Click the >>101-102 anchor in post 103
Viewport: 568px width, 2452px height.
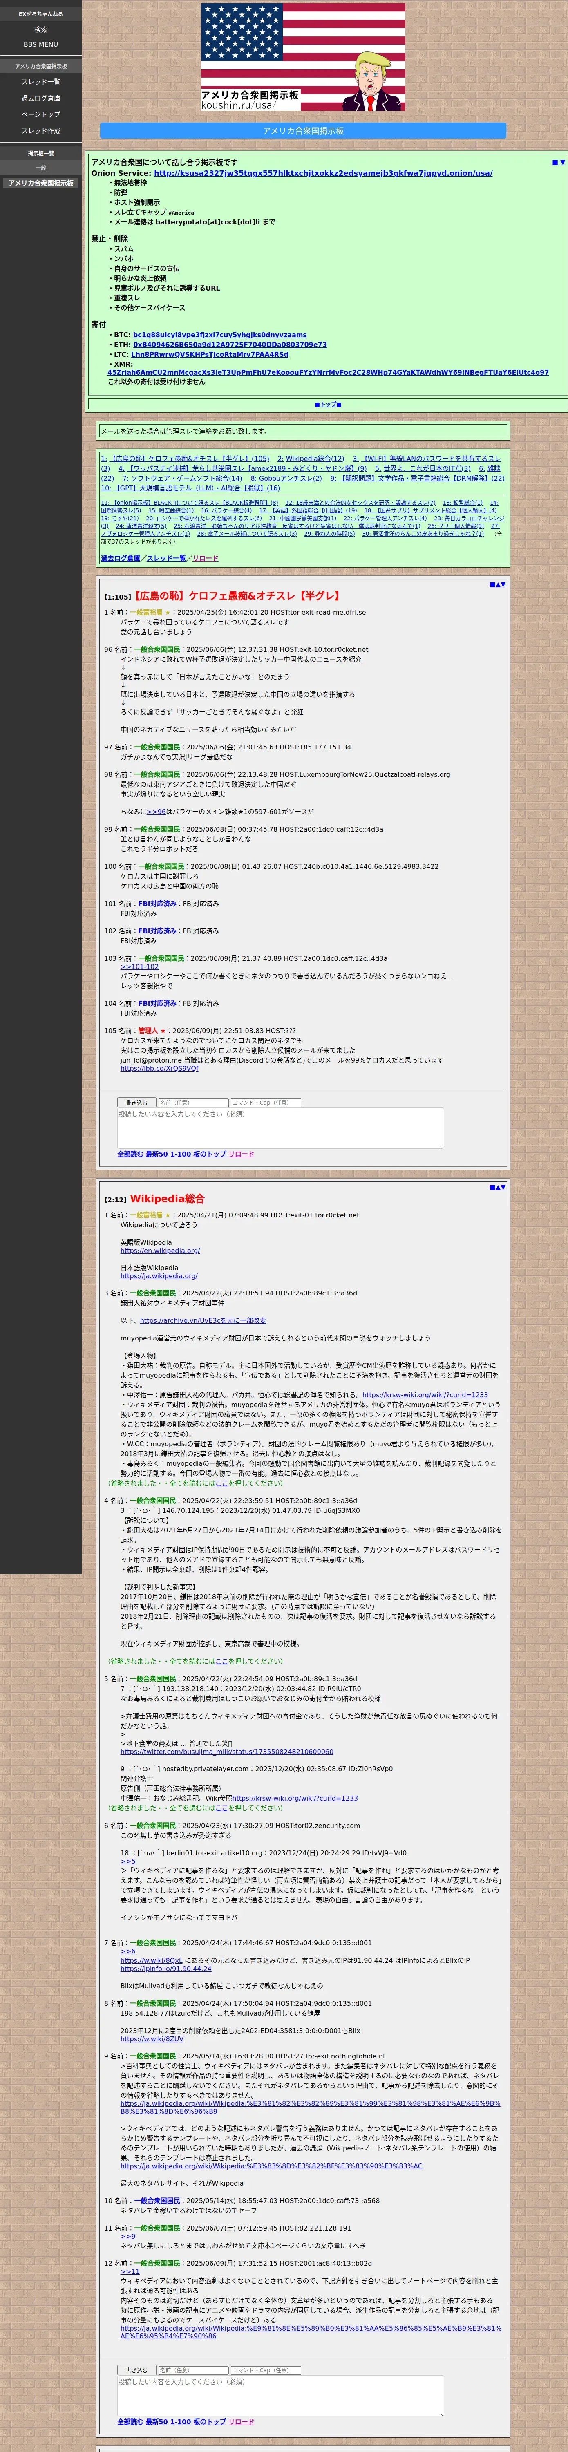point(140,966)
